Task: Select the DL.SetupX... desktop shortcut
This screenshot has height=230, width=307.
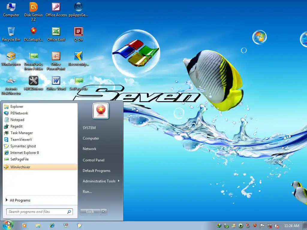Action: (x=34, y=34)
